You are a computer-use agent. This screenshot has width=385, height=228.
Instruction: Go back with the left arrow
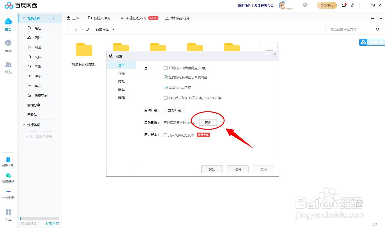pyautogui.click(x=68, y=29)
